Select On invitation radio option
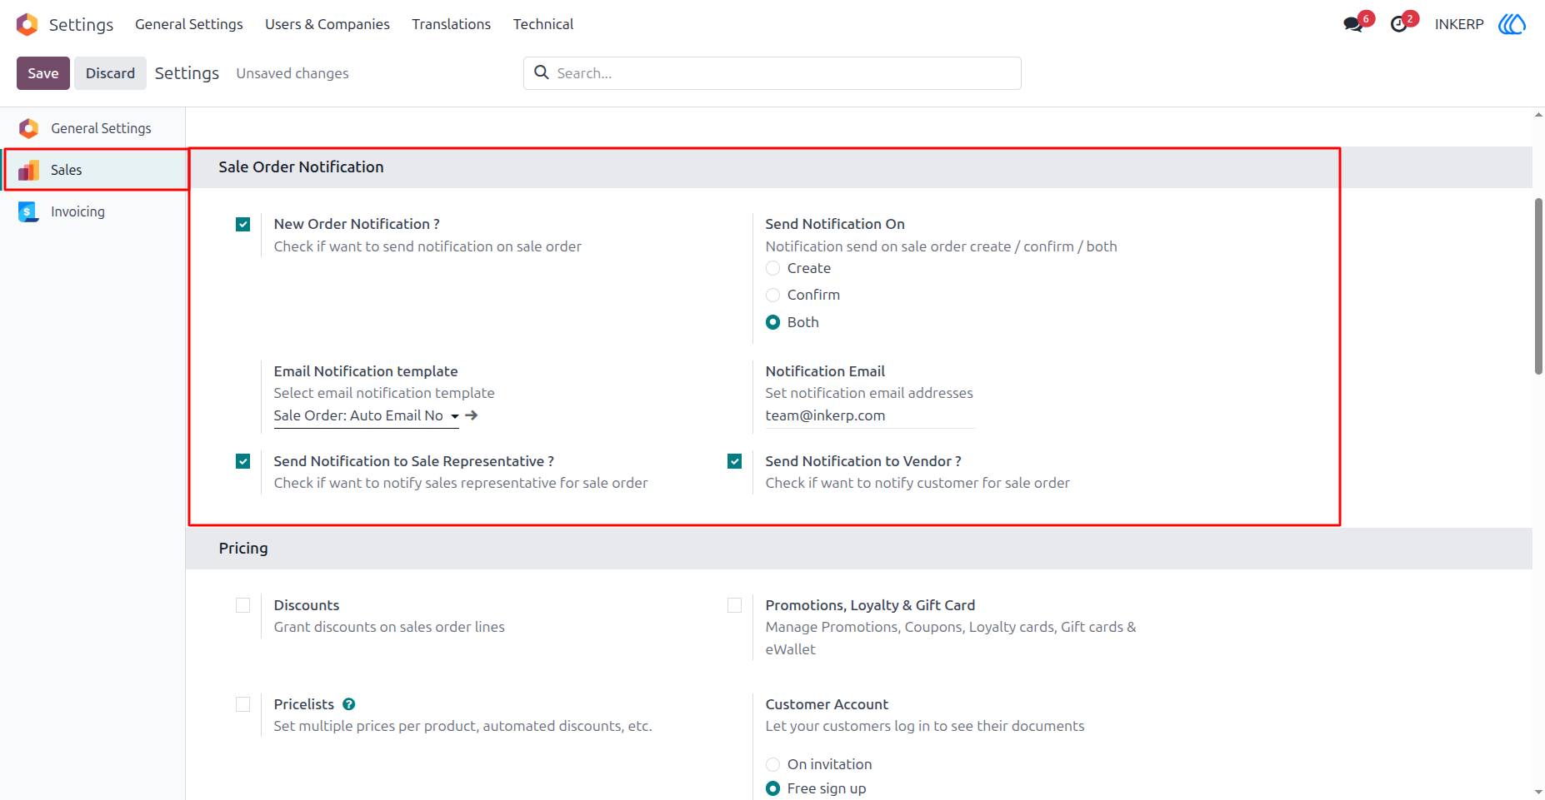This screenshot has width=1545, height=800. click(x=773, y=764)
